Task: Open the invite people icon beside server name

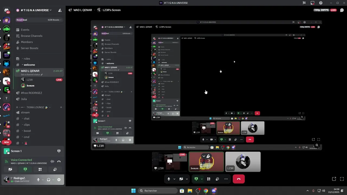Action: point(60,10)
